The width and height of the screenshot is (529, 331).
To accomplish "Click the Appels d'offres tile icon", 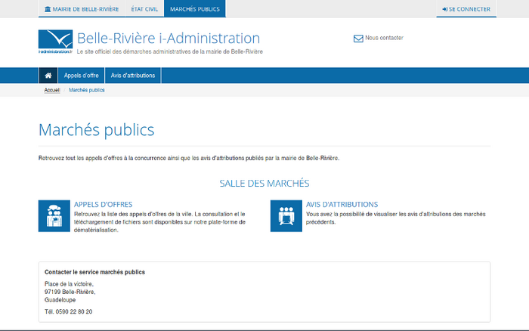I will 54,216.
